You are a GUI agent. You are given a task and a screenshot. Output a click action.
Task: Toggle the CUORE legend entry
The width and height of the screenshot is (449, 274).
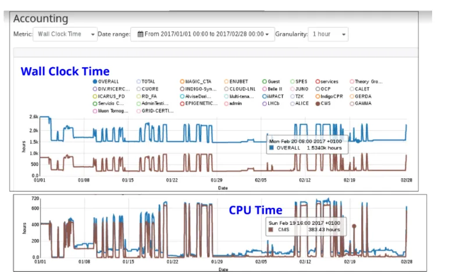click(x=148, y=89)
